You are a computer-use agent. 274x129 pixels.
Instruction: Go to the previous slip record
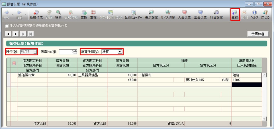[x=15, y=34]
